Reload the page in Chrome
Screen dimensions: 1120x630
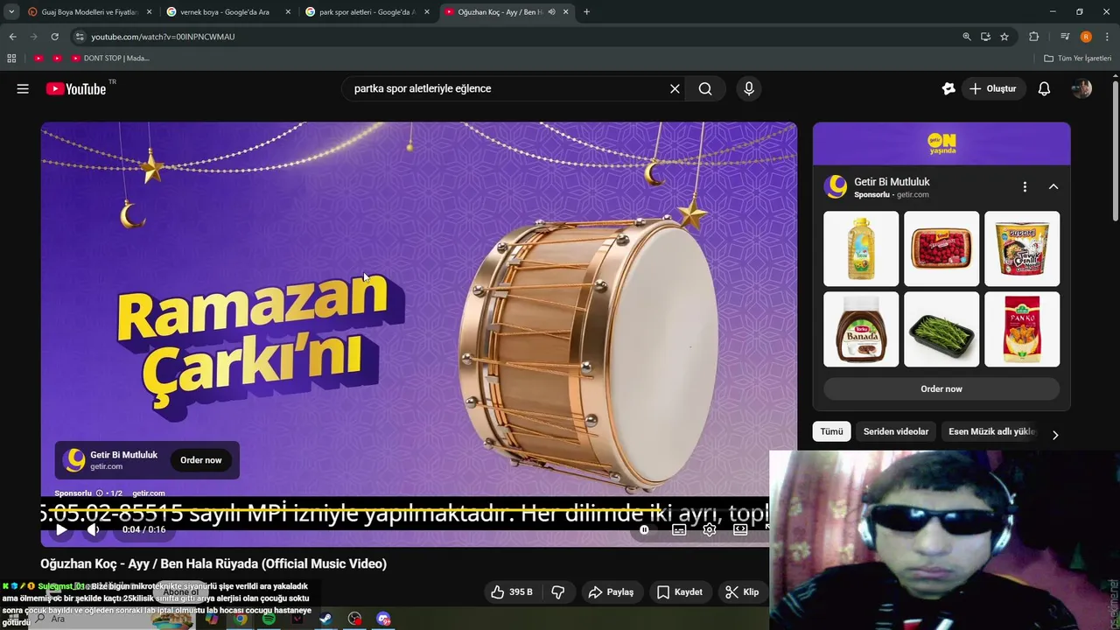click(54, 37)
